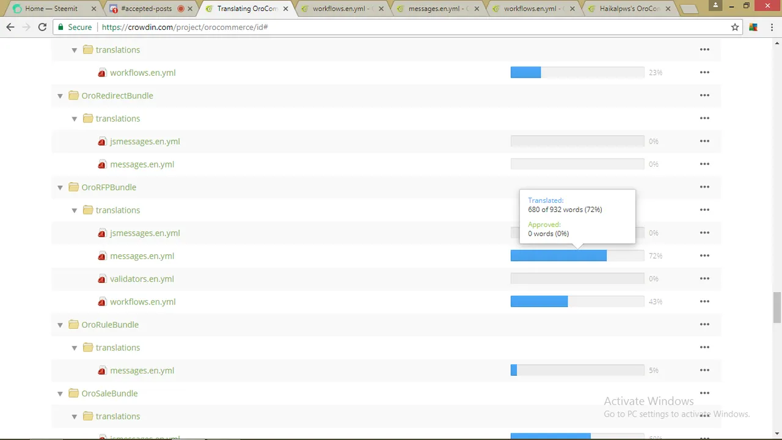
Task: Open options menu for validators.en.yml row
Action: pos(704,279)
